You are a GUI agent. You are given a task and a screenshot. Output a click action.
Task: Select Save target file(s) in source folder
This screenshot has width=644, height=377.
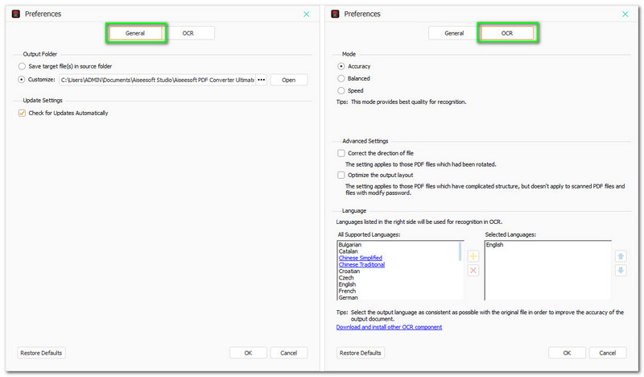coord(22,66)
